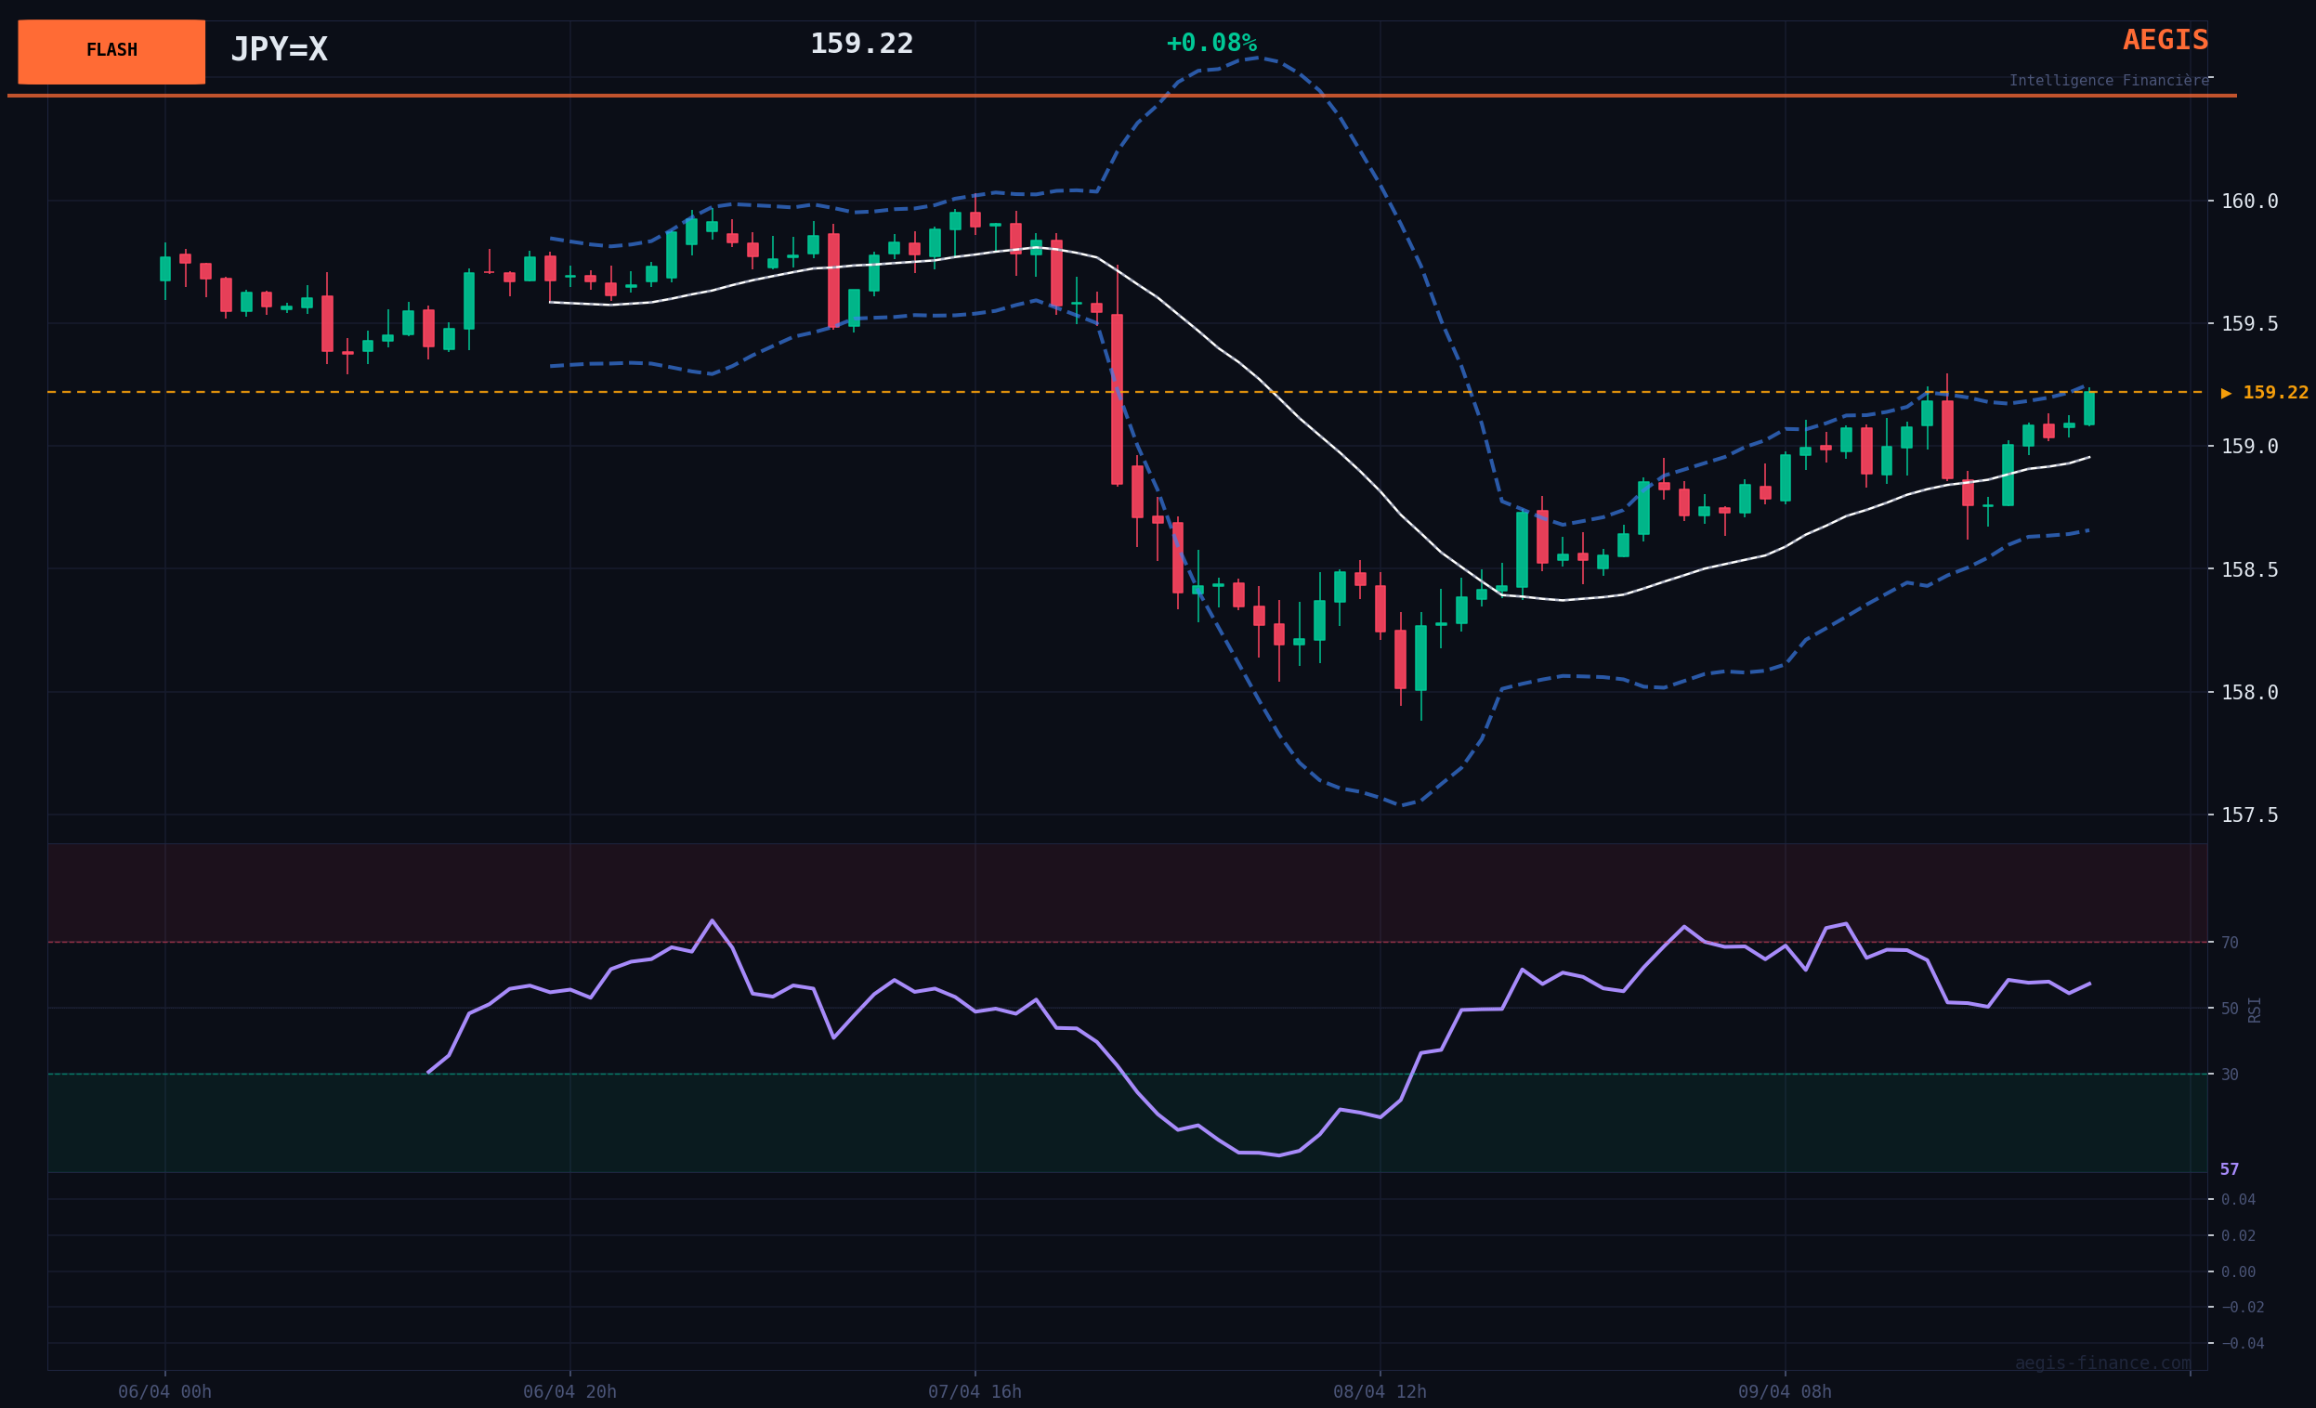Click the 09/04 08h time axis label

(1784, 1392)
